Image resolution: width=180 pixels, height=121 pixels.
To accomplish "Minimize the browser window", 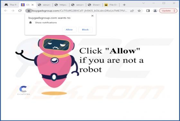I will [x=154, y=3].
